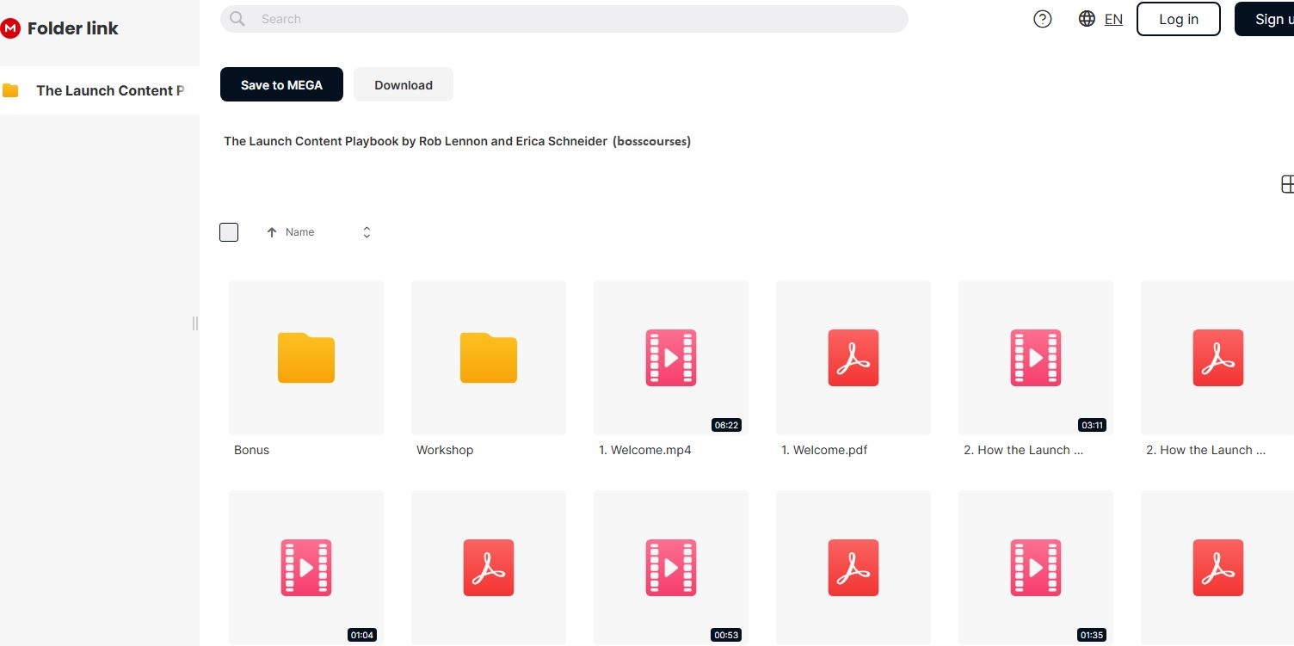The width and height of the screenshot is (1294, 646).
Task: Sort files by Name column
Action: tap(299, 232)
